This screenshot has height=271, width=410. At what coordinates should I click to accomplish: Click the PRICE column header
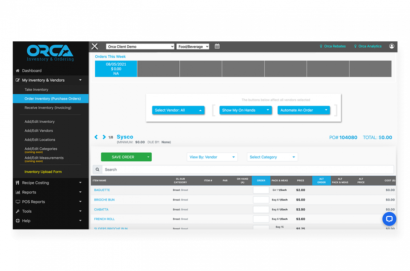click(x=300, y=180)
